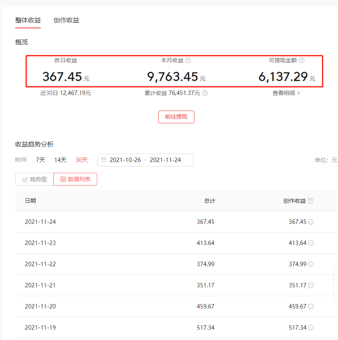Select the 趋势图 chart icon
Screen dimensions: 338x340
pyautogui.click(x=25, y=179)
